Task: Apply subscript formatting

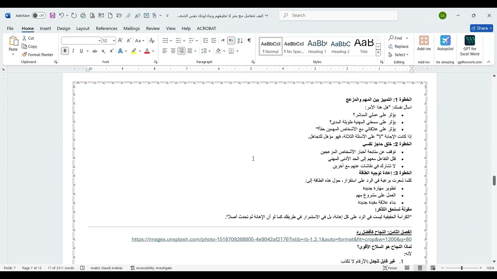Action: (103, 51)
